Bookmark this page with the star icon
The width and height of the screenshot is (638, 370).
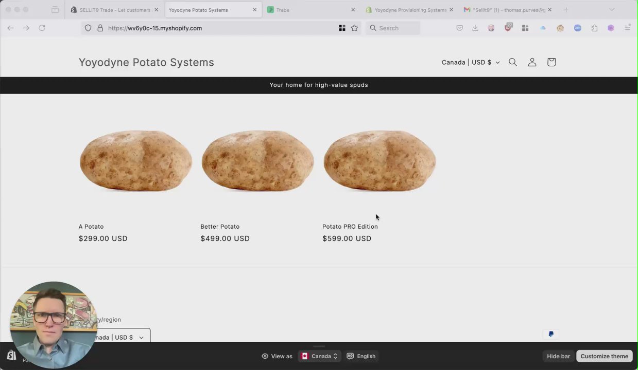coord(354,28)
